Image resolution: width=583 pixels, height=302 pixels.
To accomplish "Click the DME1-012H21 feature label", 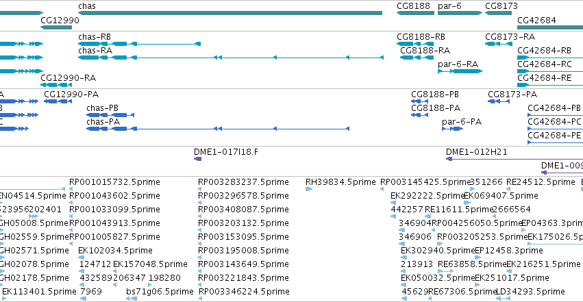I will pyautogui.click(x=477, y=152).
